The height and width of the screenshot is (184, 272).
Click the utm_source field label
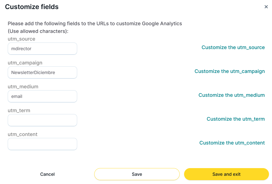coord(21,39)
